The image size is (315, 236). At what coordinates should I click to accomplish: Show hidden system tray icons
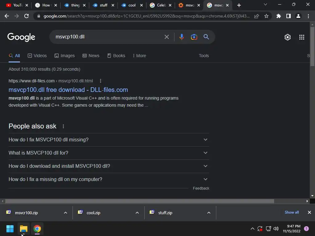tap(253, 229)
